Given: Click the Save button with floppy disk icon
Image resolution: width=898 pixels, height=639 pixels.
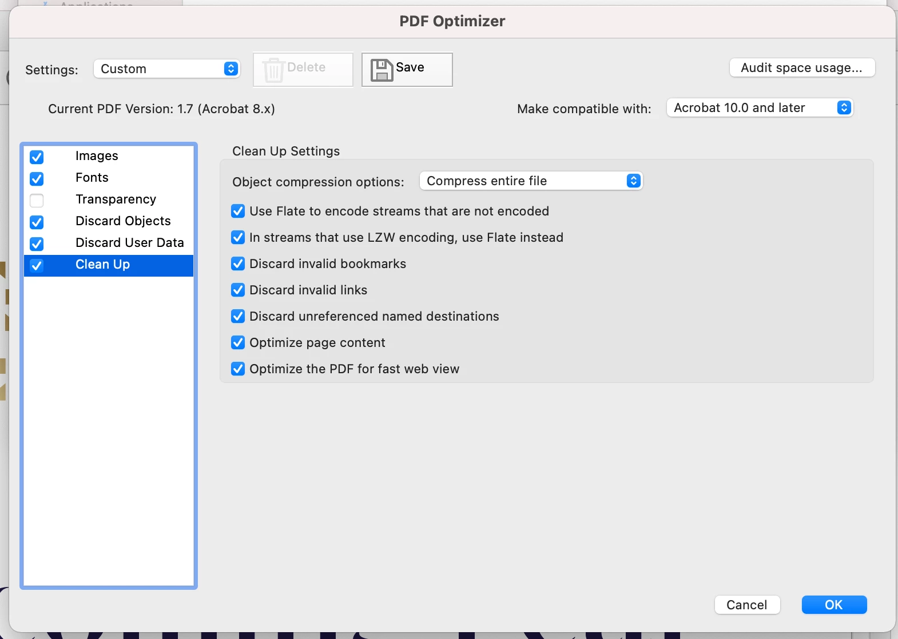Looking at the screenshot, I should coord(407,70).
